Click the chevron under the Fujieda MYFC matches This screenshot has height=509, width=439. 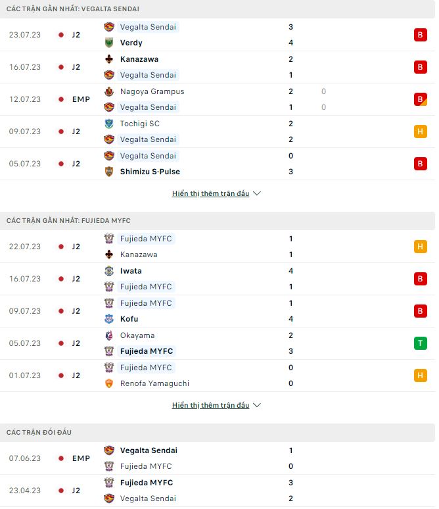tap(257, 406)
